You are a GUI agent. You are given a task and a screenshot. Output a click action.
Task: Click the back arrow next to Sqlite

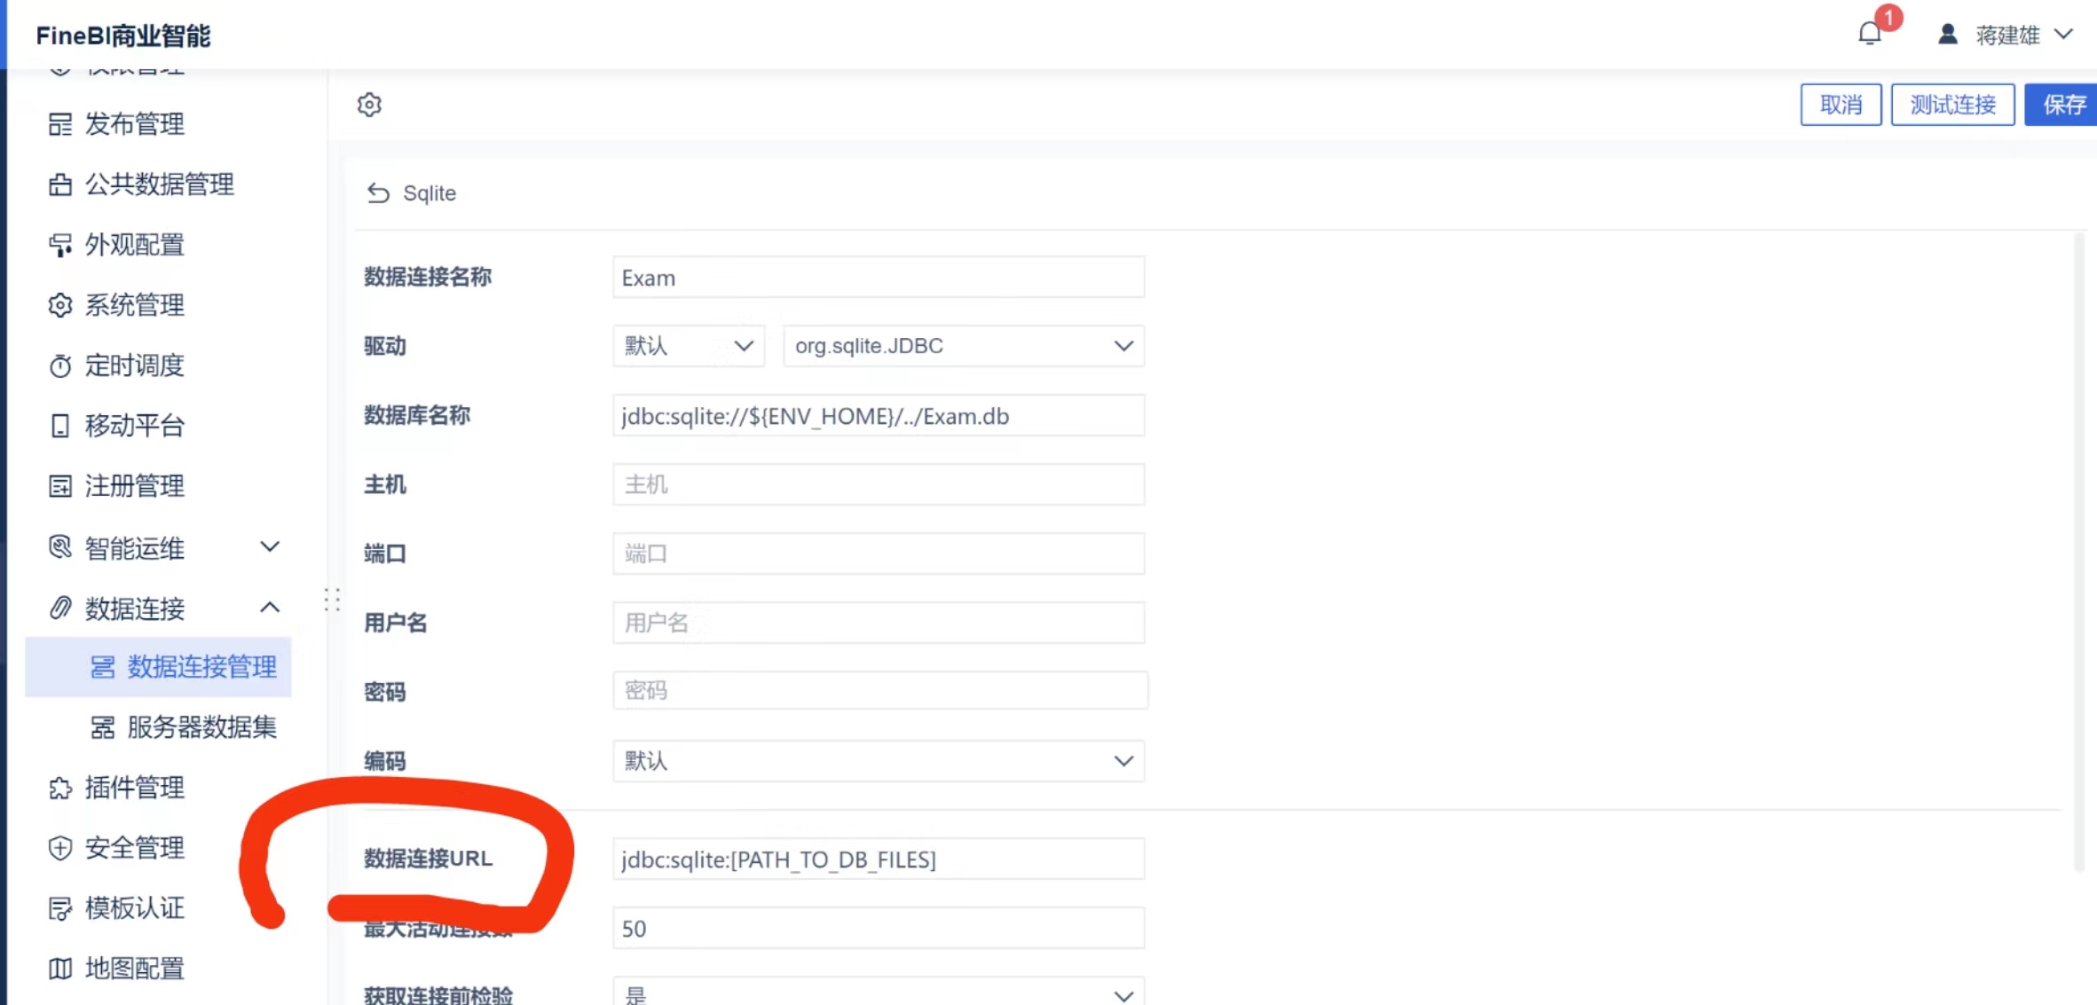(378, 193)
